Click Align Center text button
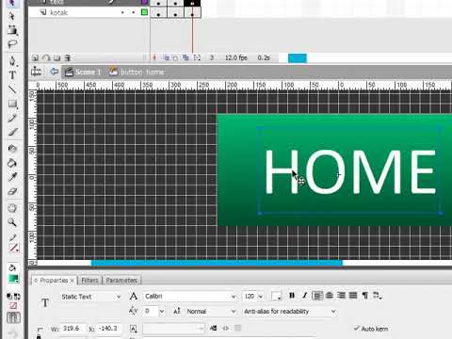This screenshot has height=339, width=452. click(x=330, y=296)
